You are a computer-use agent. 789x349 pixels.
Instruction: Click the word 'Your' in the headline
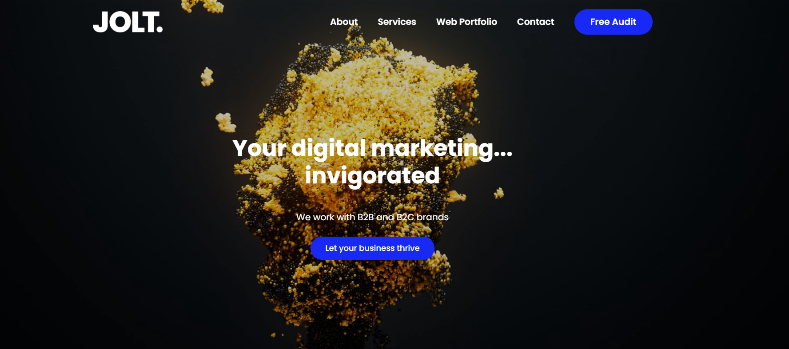259,148
